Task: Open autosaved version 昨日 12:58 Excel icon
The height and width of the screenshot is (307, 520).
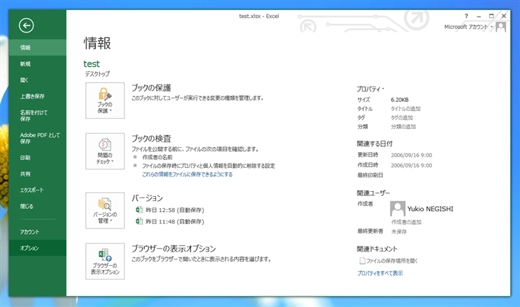Action: pyautogui.click(x=139, y=210)
